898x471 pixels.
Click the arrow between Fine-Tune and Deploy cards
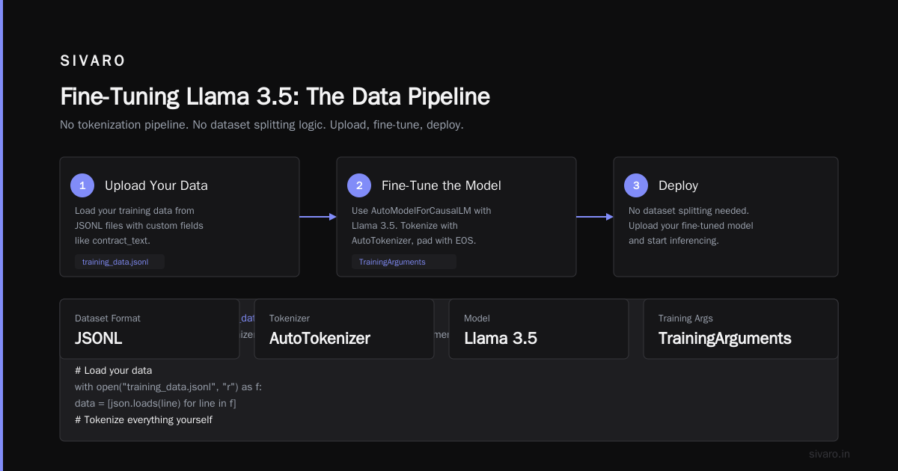pos(595,217)
